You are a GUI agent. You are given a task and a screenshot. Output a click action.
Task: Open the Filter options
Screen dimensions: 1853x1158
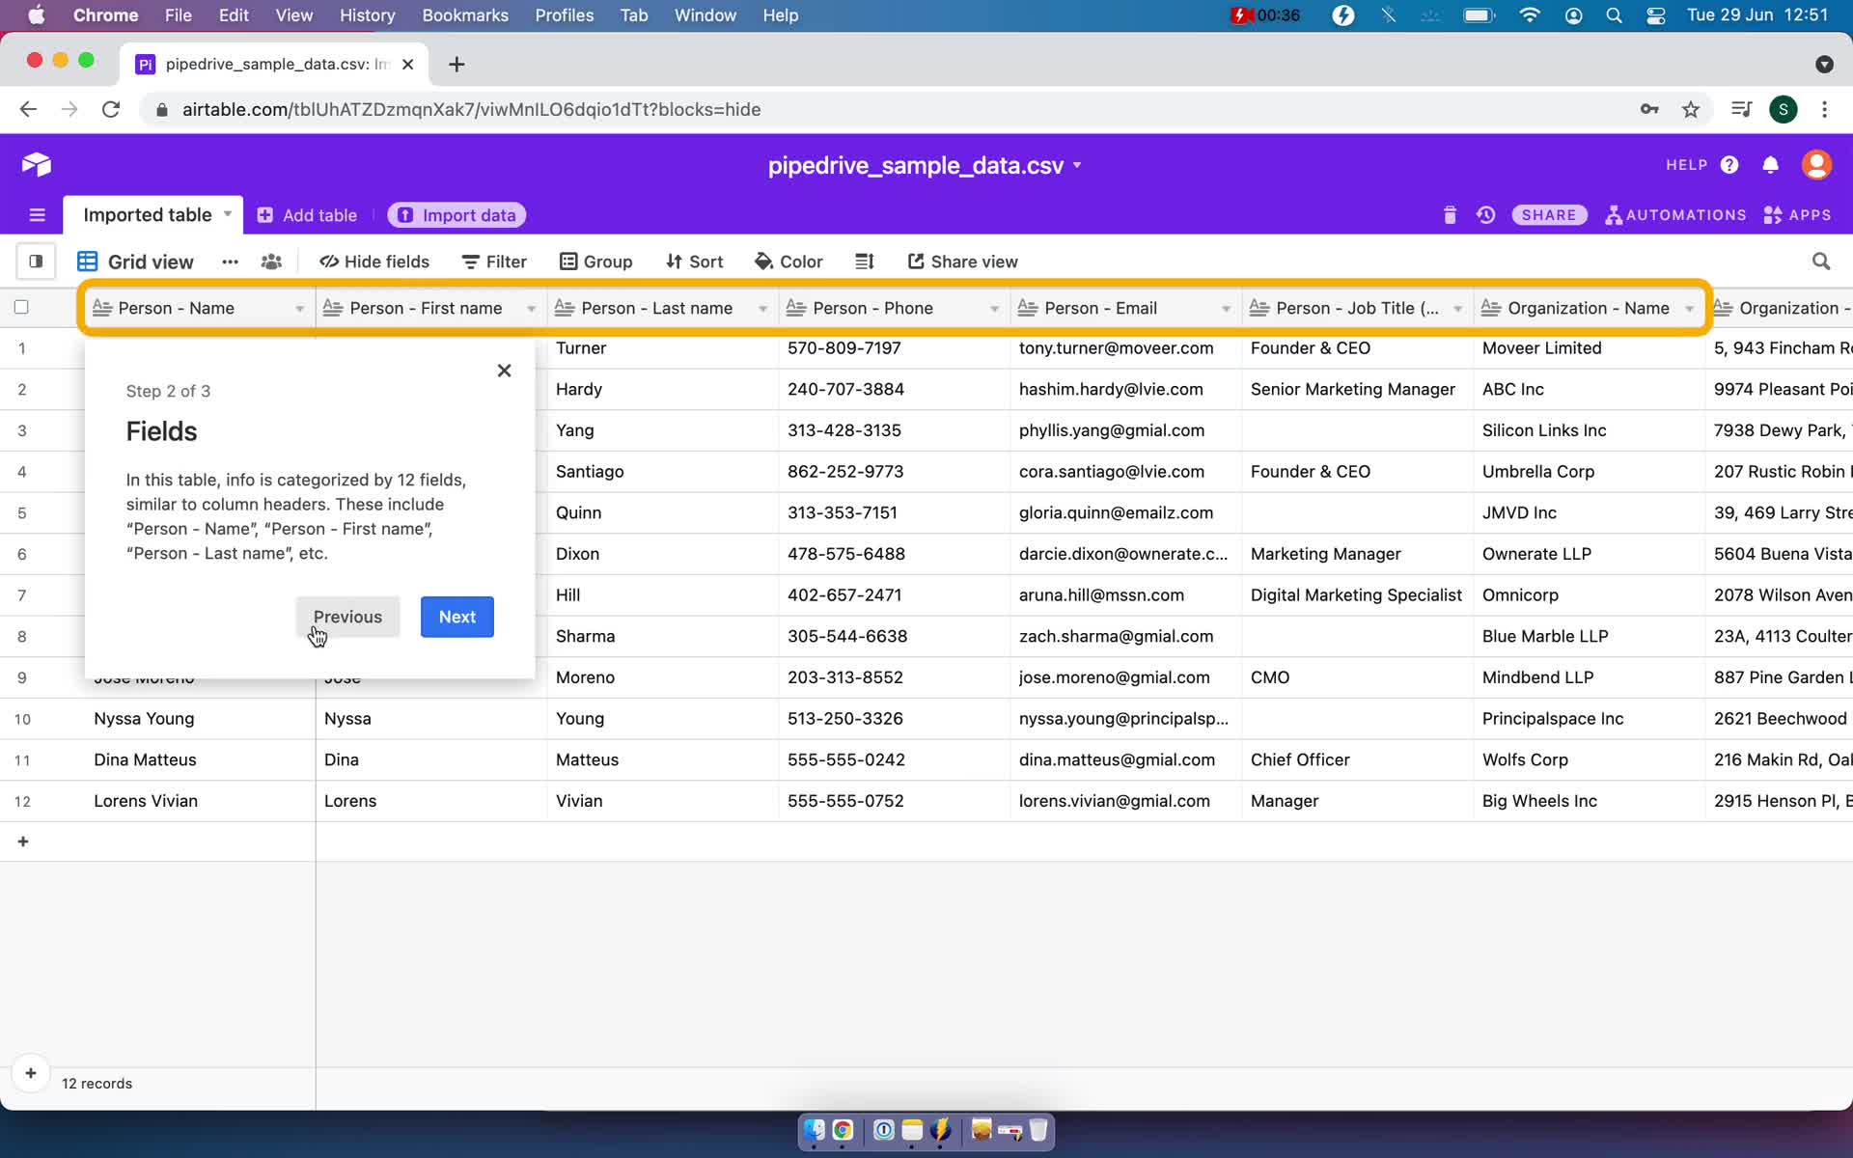494,262
